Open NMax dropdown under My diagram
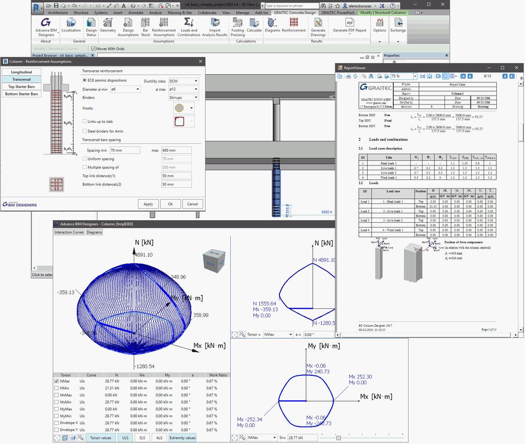The image size is (525, 444). coord(262,438)
